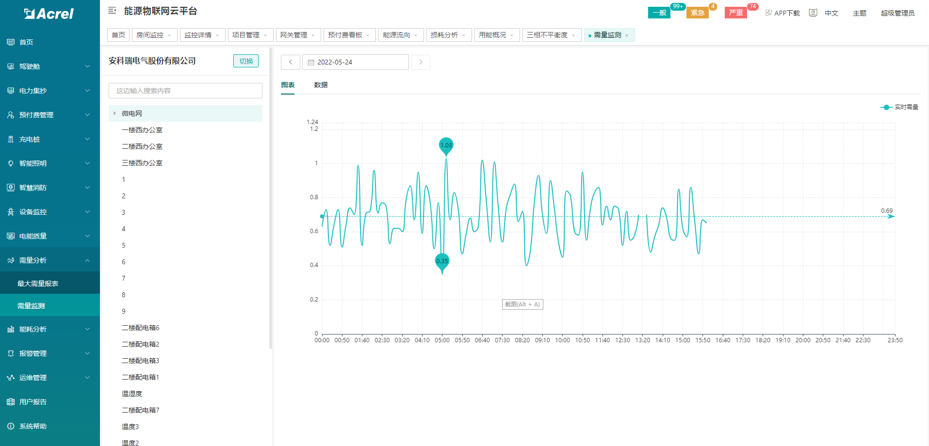
Task: Click the 充电桩 charging pile icon
Action: pos(11,139)
